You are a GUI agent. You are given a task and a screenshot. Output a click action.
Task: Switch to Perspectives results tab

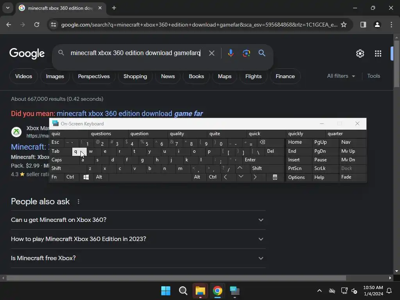coord(94,76)
